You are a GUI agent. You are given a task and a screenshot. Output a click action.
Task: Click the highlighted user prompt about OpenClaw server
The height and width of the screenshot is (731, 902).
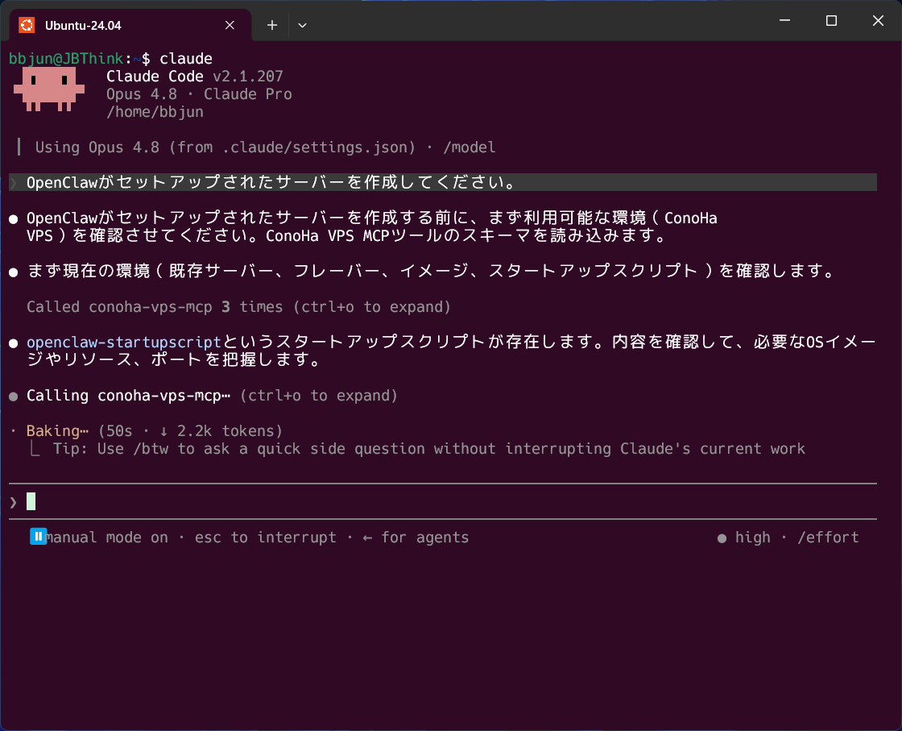[443, 182]
